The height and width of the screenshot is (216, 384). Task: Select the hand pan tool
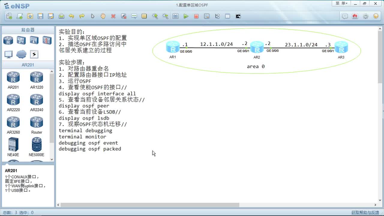click(x=103, y=16)
